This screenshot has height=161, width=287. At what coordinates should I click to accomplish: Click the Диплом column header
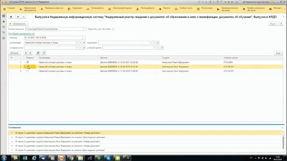104,58
